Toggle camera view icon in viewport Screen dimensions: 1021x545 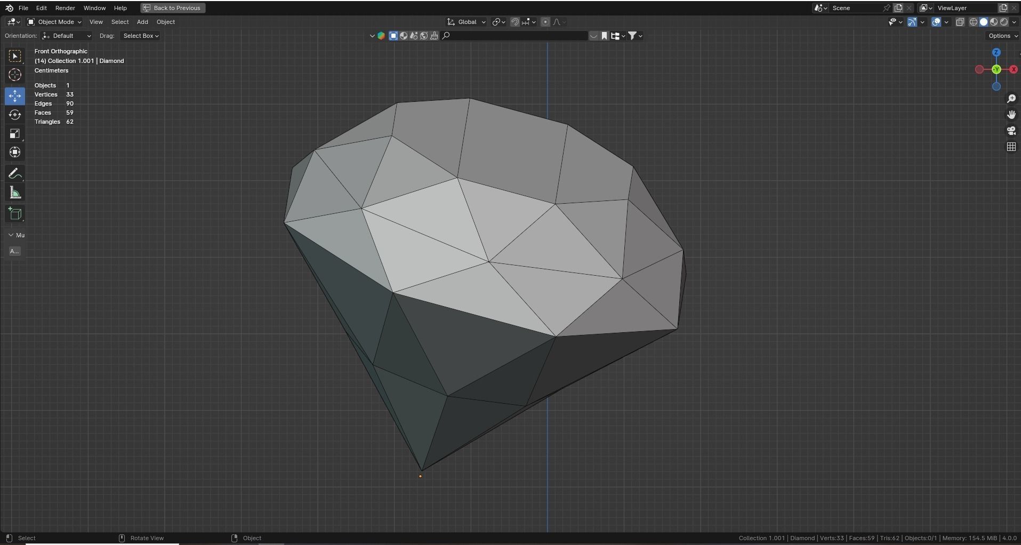(x=1011, y=131)
